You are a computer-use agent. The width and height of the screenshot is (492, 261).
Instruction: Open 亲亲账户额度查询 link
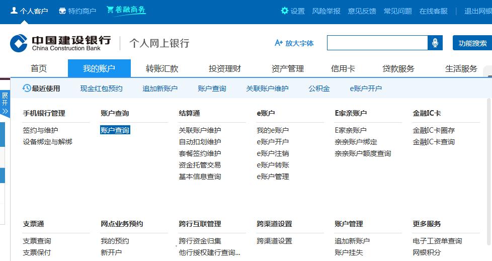pos(363,153)
